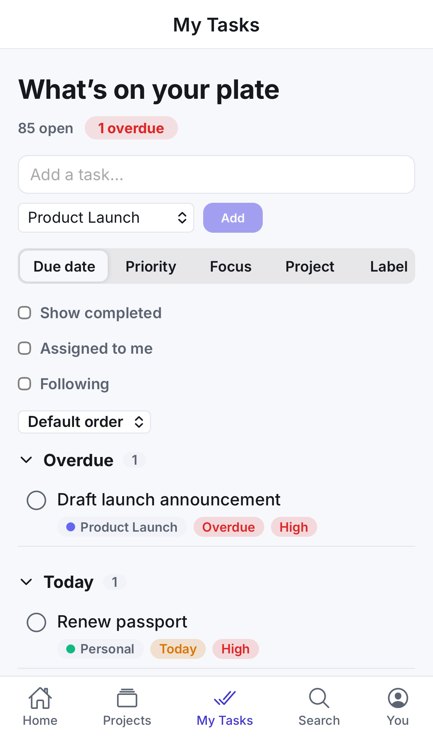Image resolution: width=433 pixels, height=737 pixels.
Task: Tap the Home icon in bottom navigation
Action: pos(40,698)
